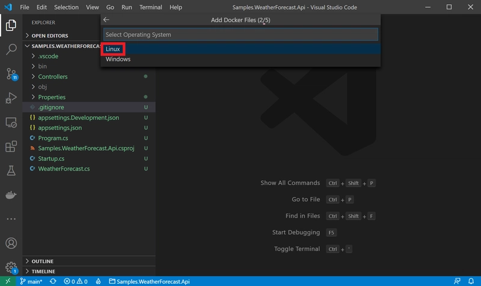This screenshot has height=286, width=481.
Task: Open the Extensions view icon
Action: [11, 146]
